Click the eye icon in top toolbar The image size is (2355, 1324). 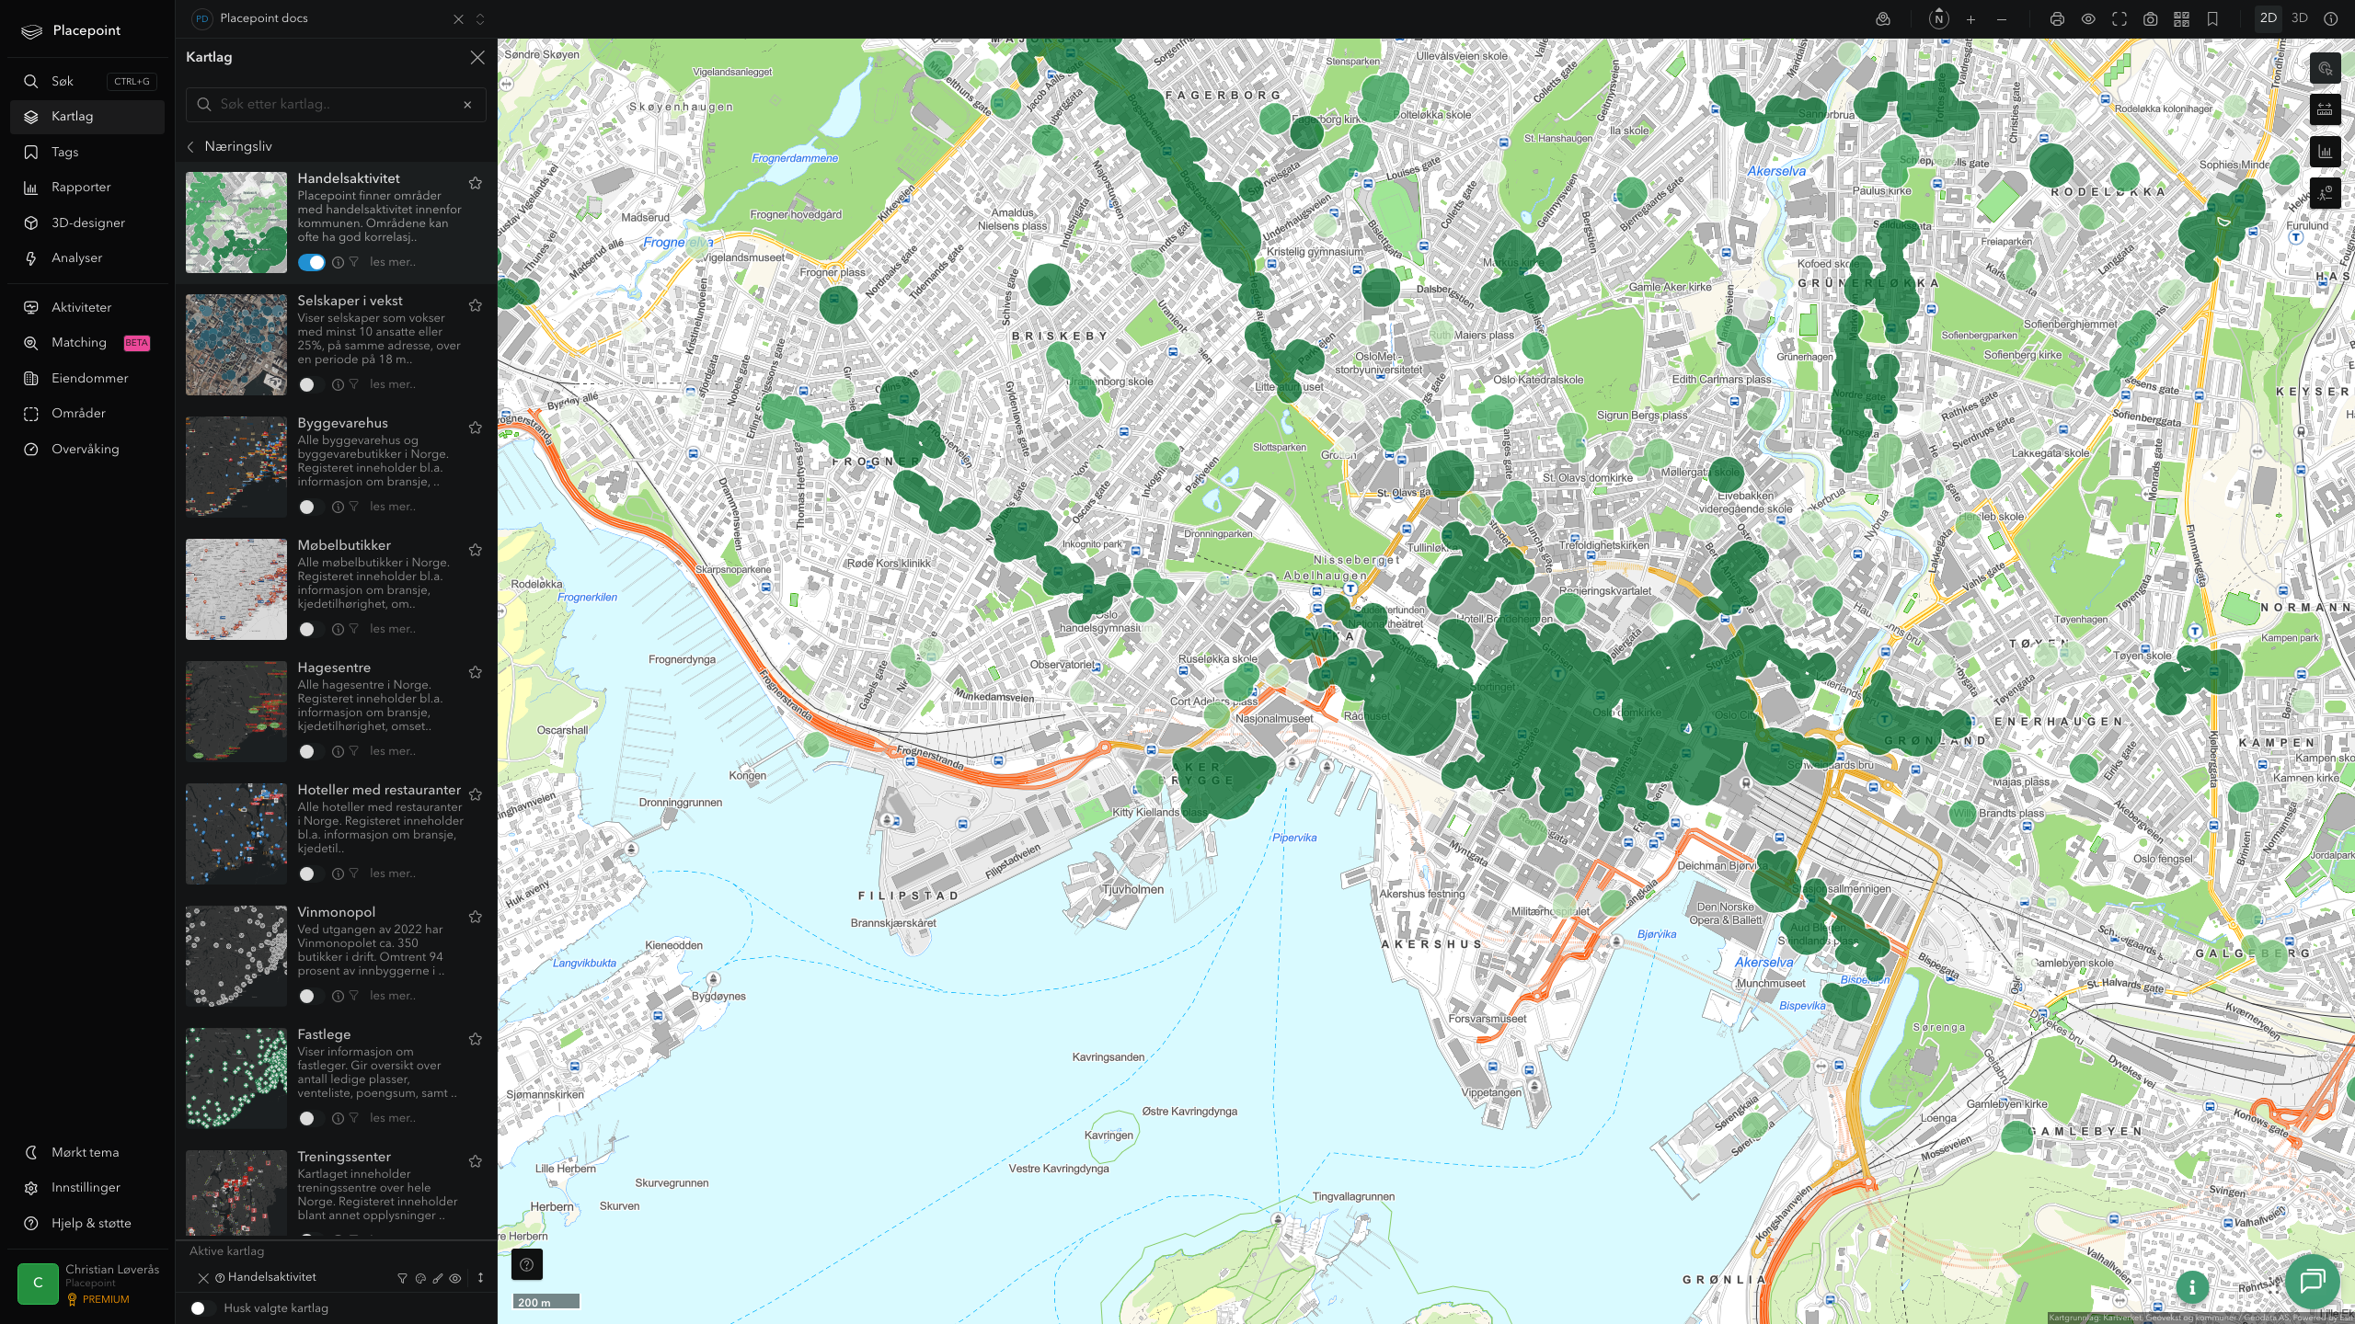coord(2088,19)
